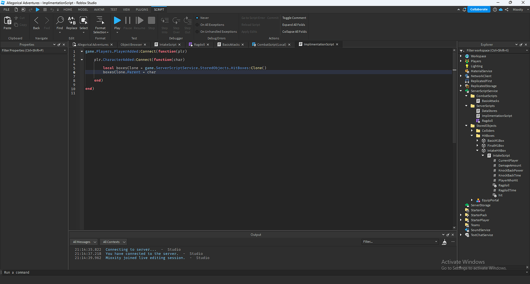
Task: Expand the Workspace node in Explorer
Action: point(461,56)
